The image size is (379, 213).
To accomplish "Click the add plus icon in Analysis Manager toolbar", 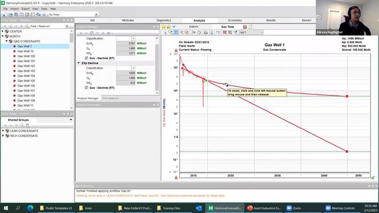I will (x=81, y=33).
